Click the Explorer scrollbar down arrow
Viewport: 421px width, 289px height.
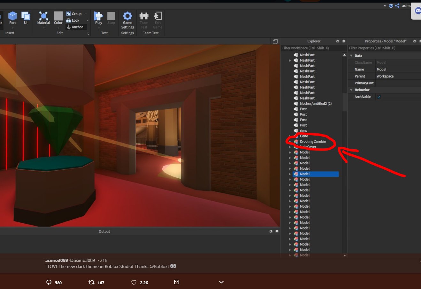pos(344,256)
